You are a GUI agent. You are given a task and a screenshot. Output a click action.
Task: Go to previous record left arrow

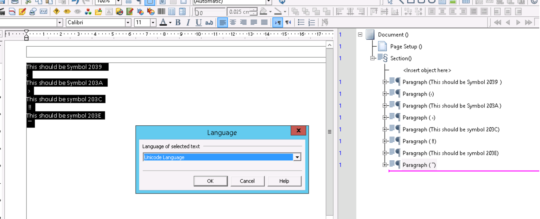pyautogui.click(x=508, y=23)
